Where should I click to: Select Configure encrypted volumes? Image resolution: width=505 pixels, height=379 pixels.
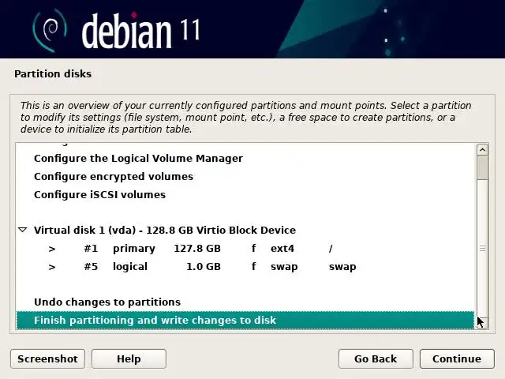pos(245,177)
